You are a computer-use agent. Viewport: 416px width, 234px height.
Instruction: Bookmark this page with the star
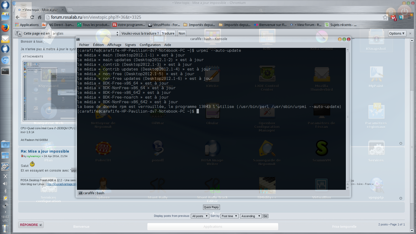tap(385, 17)
